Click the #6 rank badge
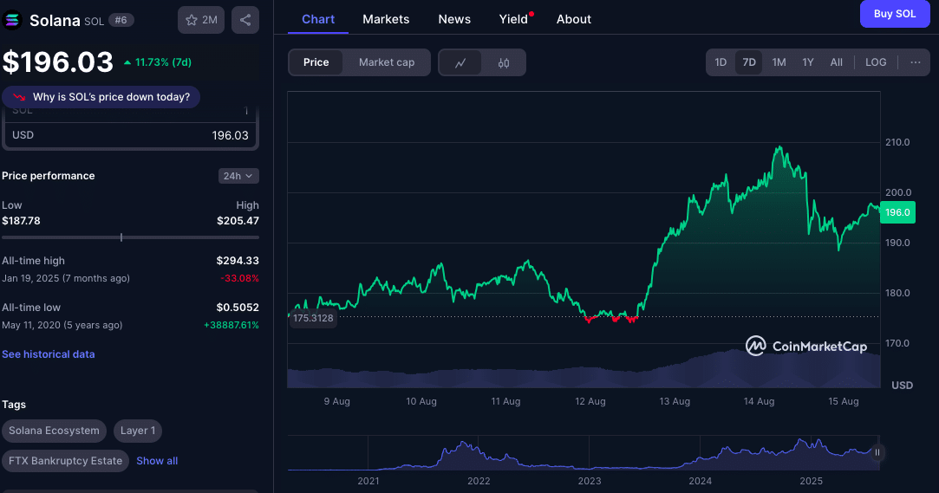939x493 pixels. coord(121,20)
